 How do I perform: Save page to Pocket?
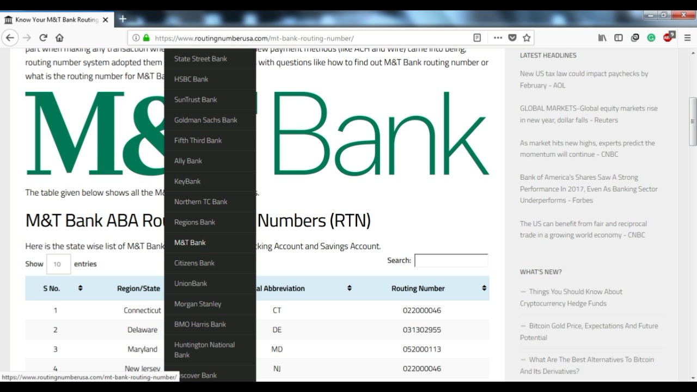tap(512, 38)
